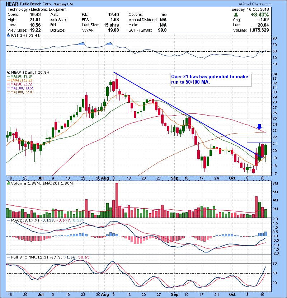Screen dimensions: 287x298
Task: Select the Volume 1.88M, EMA(20) 1.80M label
Action: (42, 183)
